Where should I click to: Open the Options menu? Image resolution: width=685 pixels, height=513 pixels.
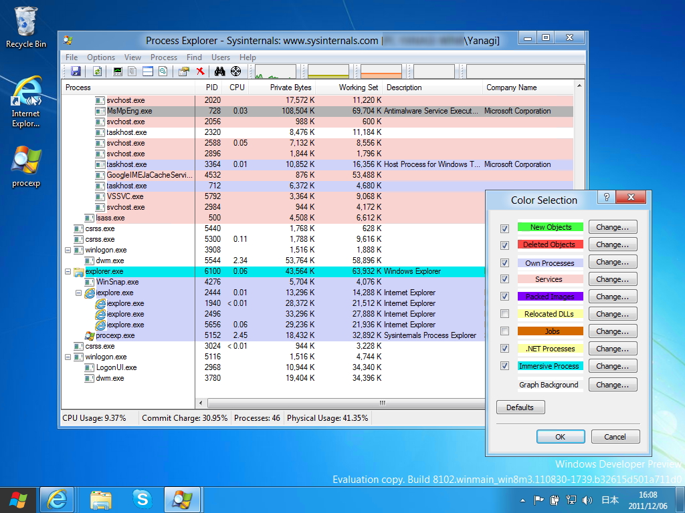tap(100, 57)
